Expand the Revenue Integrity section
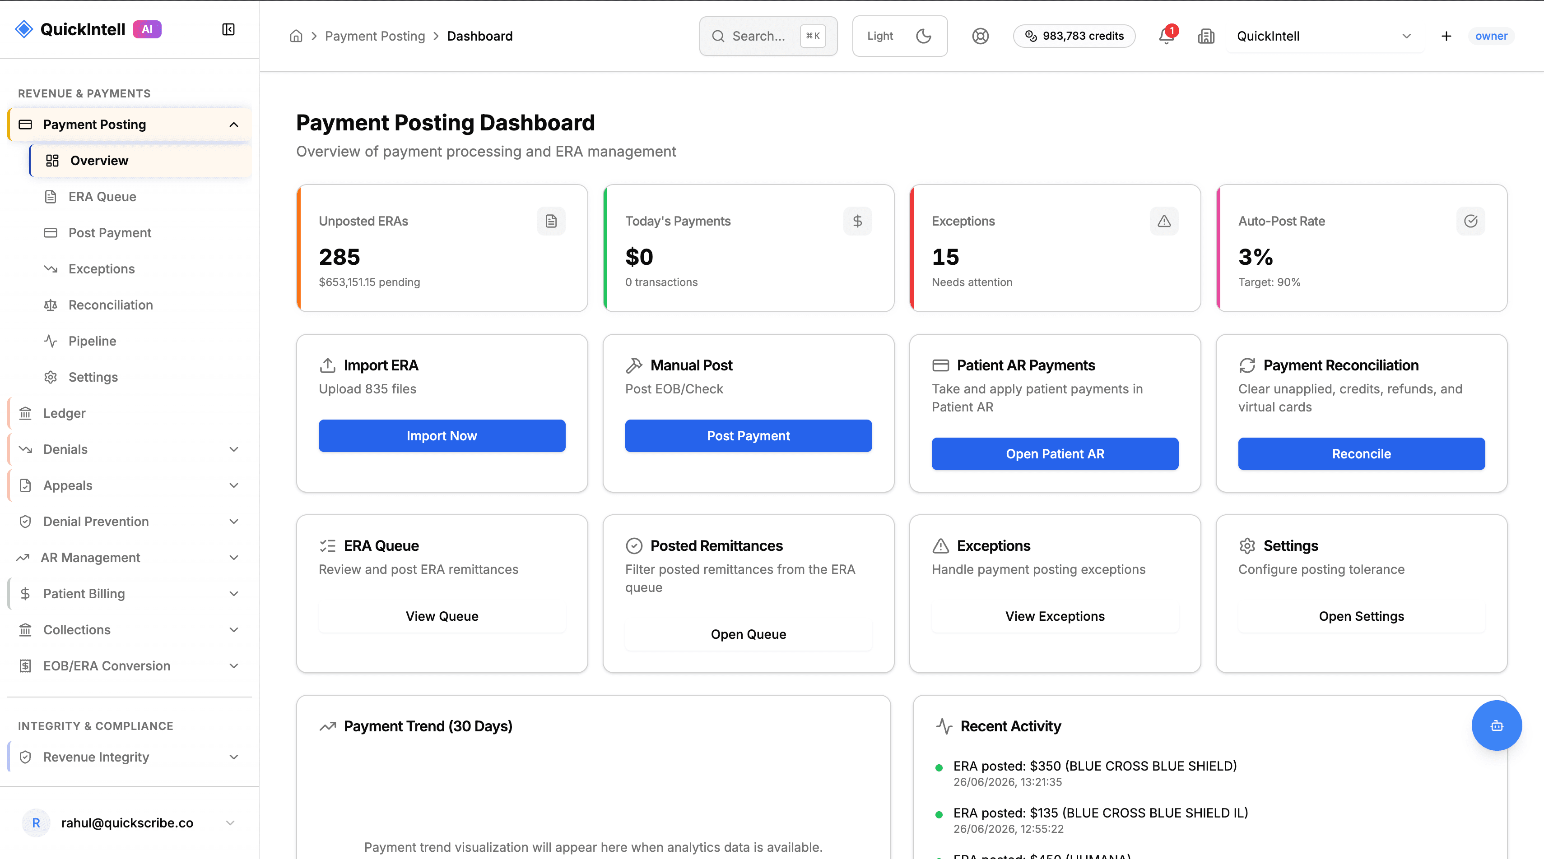This screenshot has height=859, width=1544. pos(234,757)
